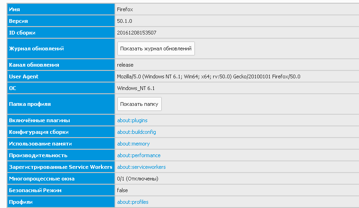
Task: Open the about:serviceworkers link
Action: [141, 167]
